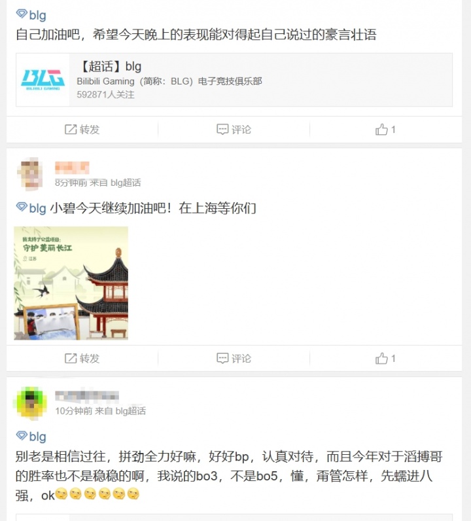This screenshot has width=471, height=521.
Task: Open the orange blurred username of 8分钟前 post
Action: [x=72, y=168]
